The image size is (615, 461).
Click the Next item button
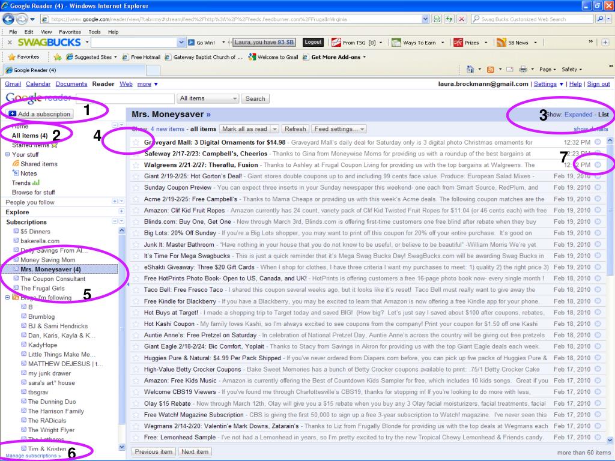point(195,451)
